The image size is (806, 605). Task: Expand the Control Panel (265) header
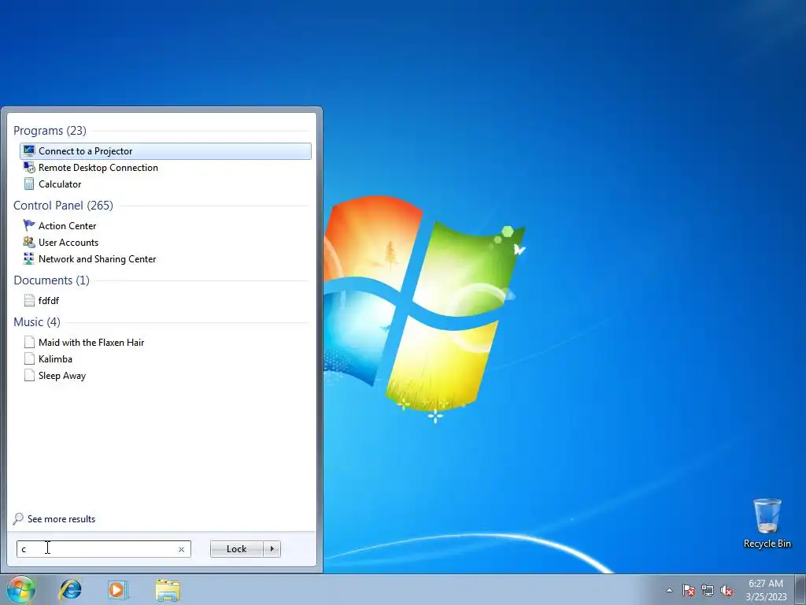pyautogui.click(x=63, y=206)
